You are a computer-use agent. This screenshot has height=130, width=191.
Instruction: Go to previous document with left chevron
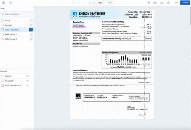(73, 3)
